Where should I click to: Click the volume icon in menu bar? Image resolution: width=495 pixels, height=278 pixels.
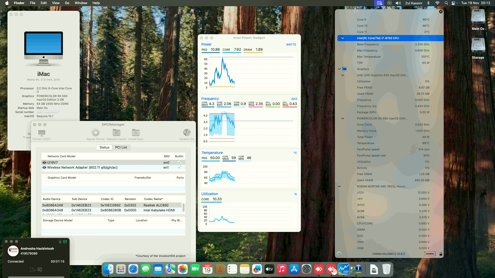point(398,3)
